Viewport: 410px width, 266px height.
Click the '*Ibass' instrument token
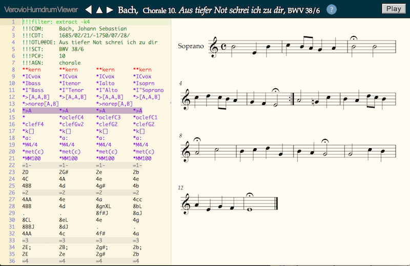[x=31, y=83]
